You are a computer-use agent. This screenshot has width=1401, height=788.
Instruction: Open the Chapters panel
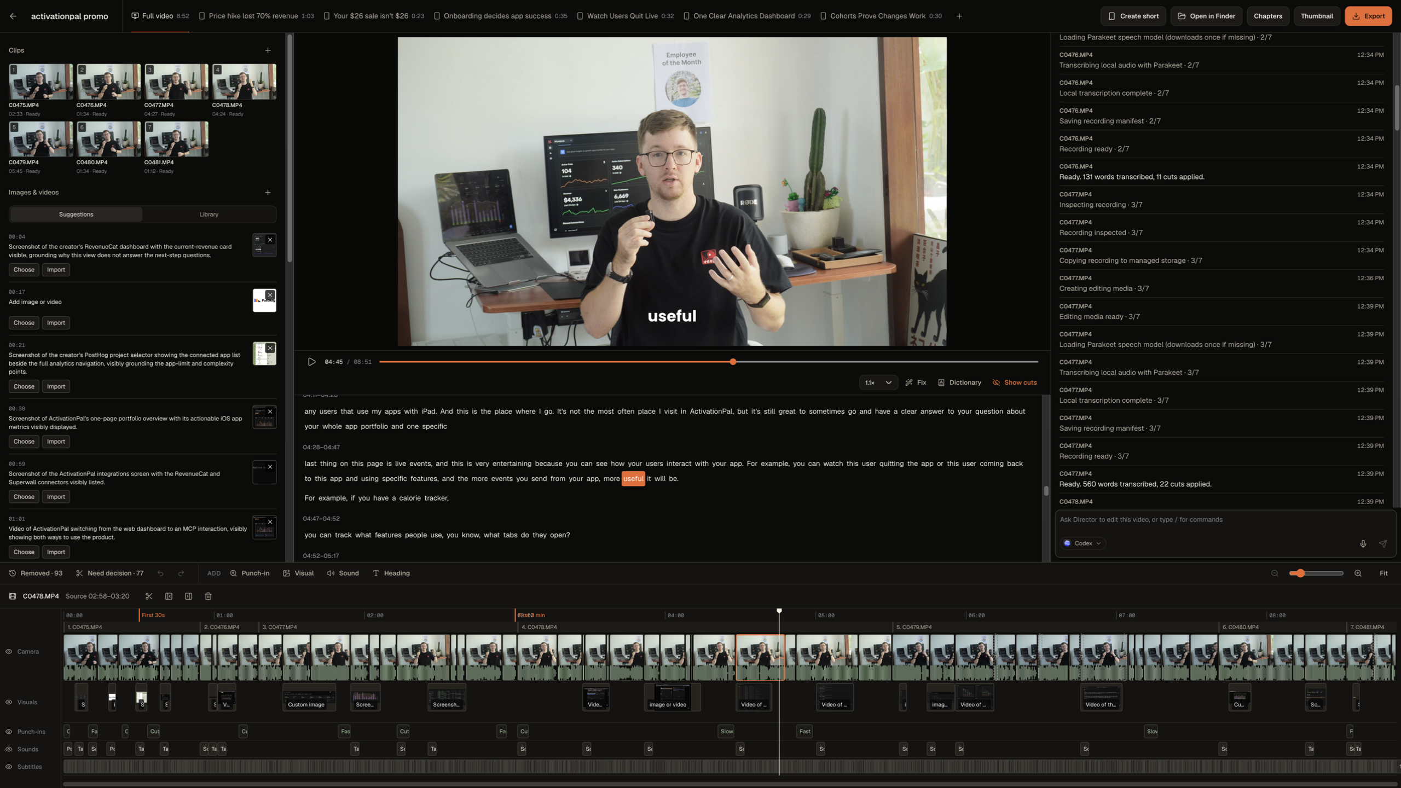(x=1267, y=16)
